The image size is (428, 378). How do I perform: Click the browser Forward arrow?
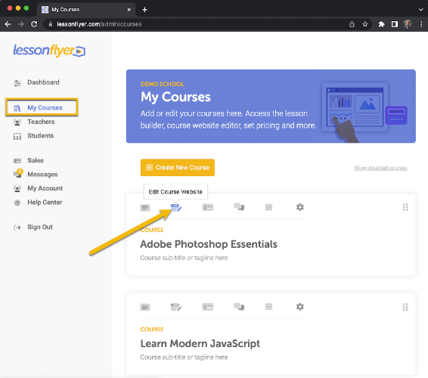click(20, 24)
